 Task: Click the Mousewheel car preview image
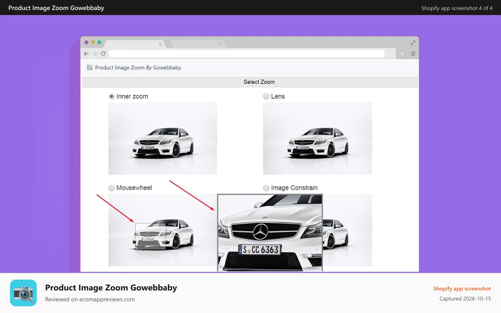[163, 230]
